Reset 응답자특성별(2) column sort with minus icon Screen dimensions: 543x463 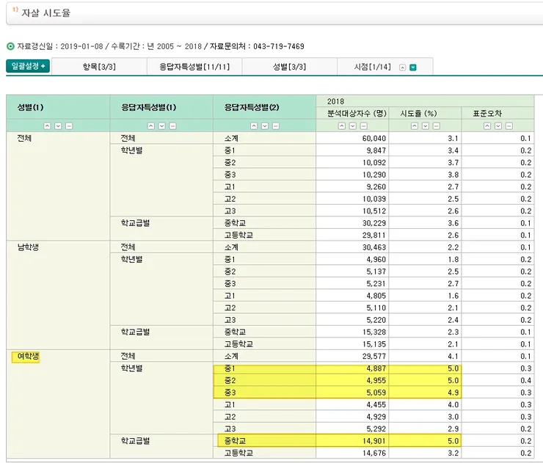[276, 126]
